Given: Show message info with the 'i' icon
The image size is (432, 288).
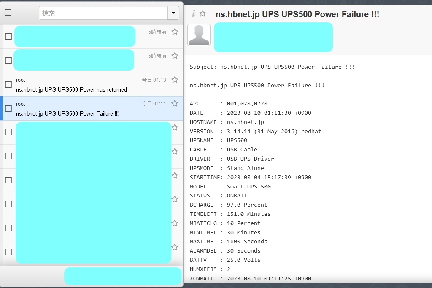Looking at the screenshot, I should 194,13.
